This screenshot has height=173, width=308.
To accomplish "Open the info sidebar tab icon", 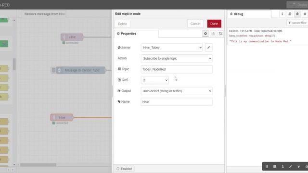I will pos(282,14).
